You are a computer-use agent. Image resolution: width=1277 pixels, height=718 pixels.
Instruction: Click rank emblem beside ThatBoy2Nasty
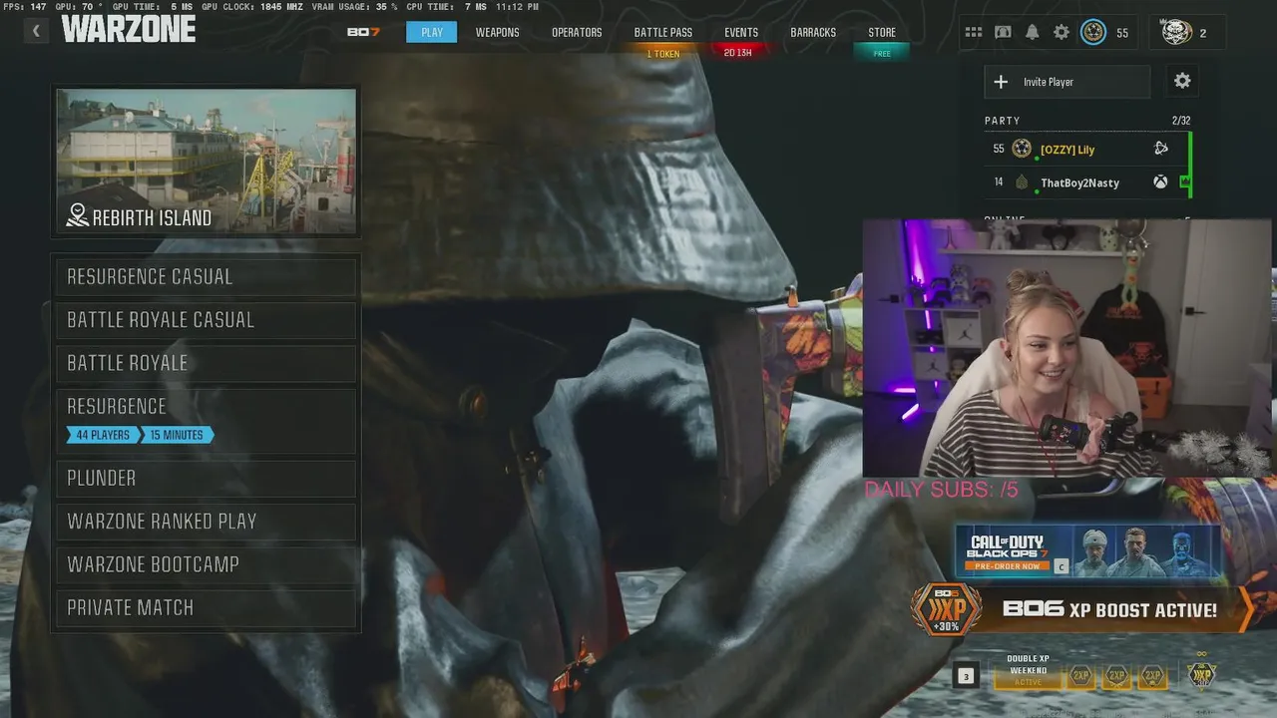point(1022,182)
